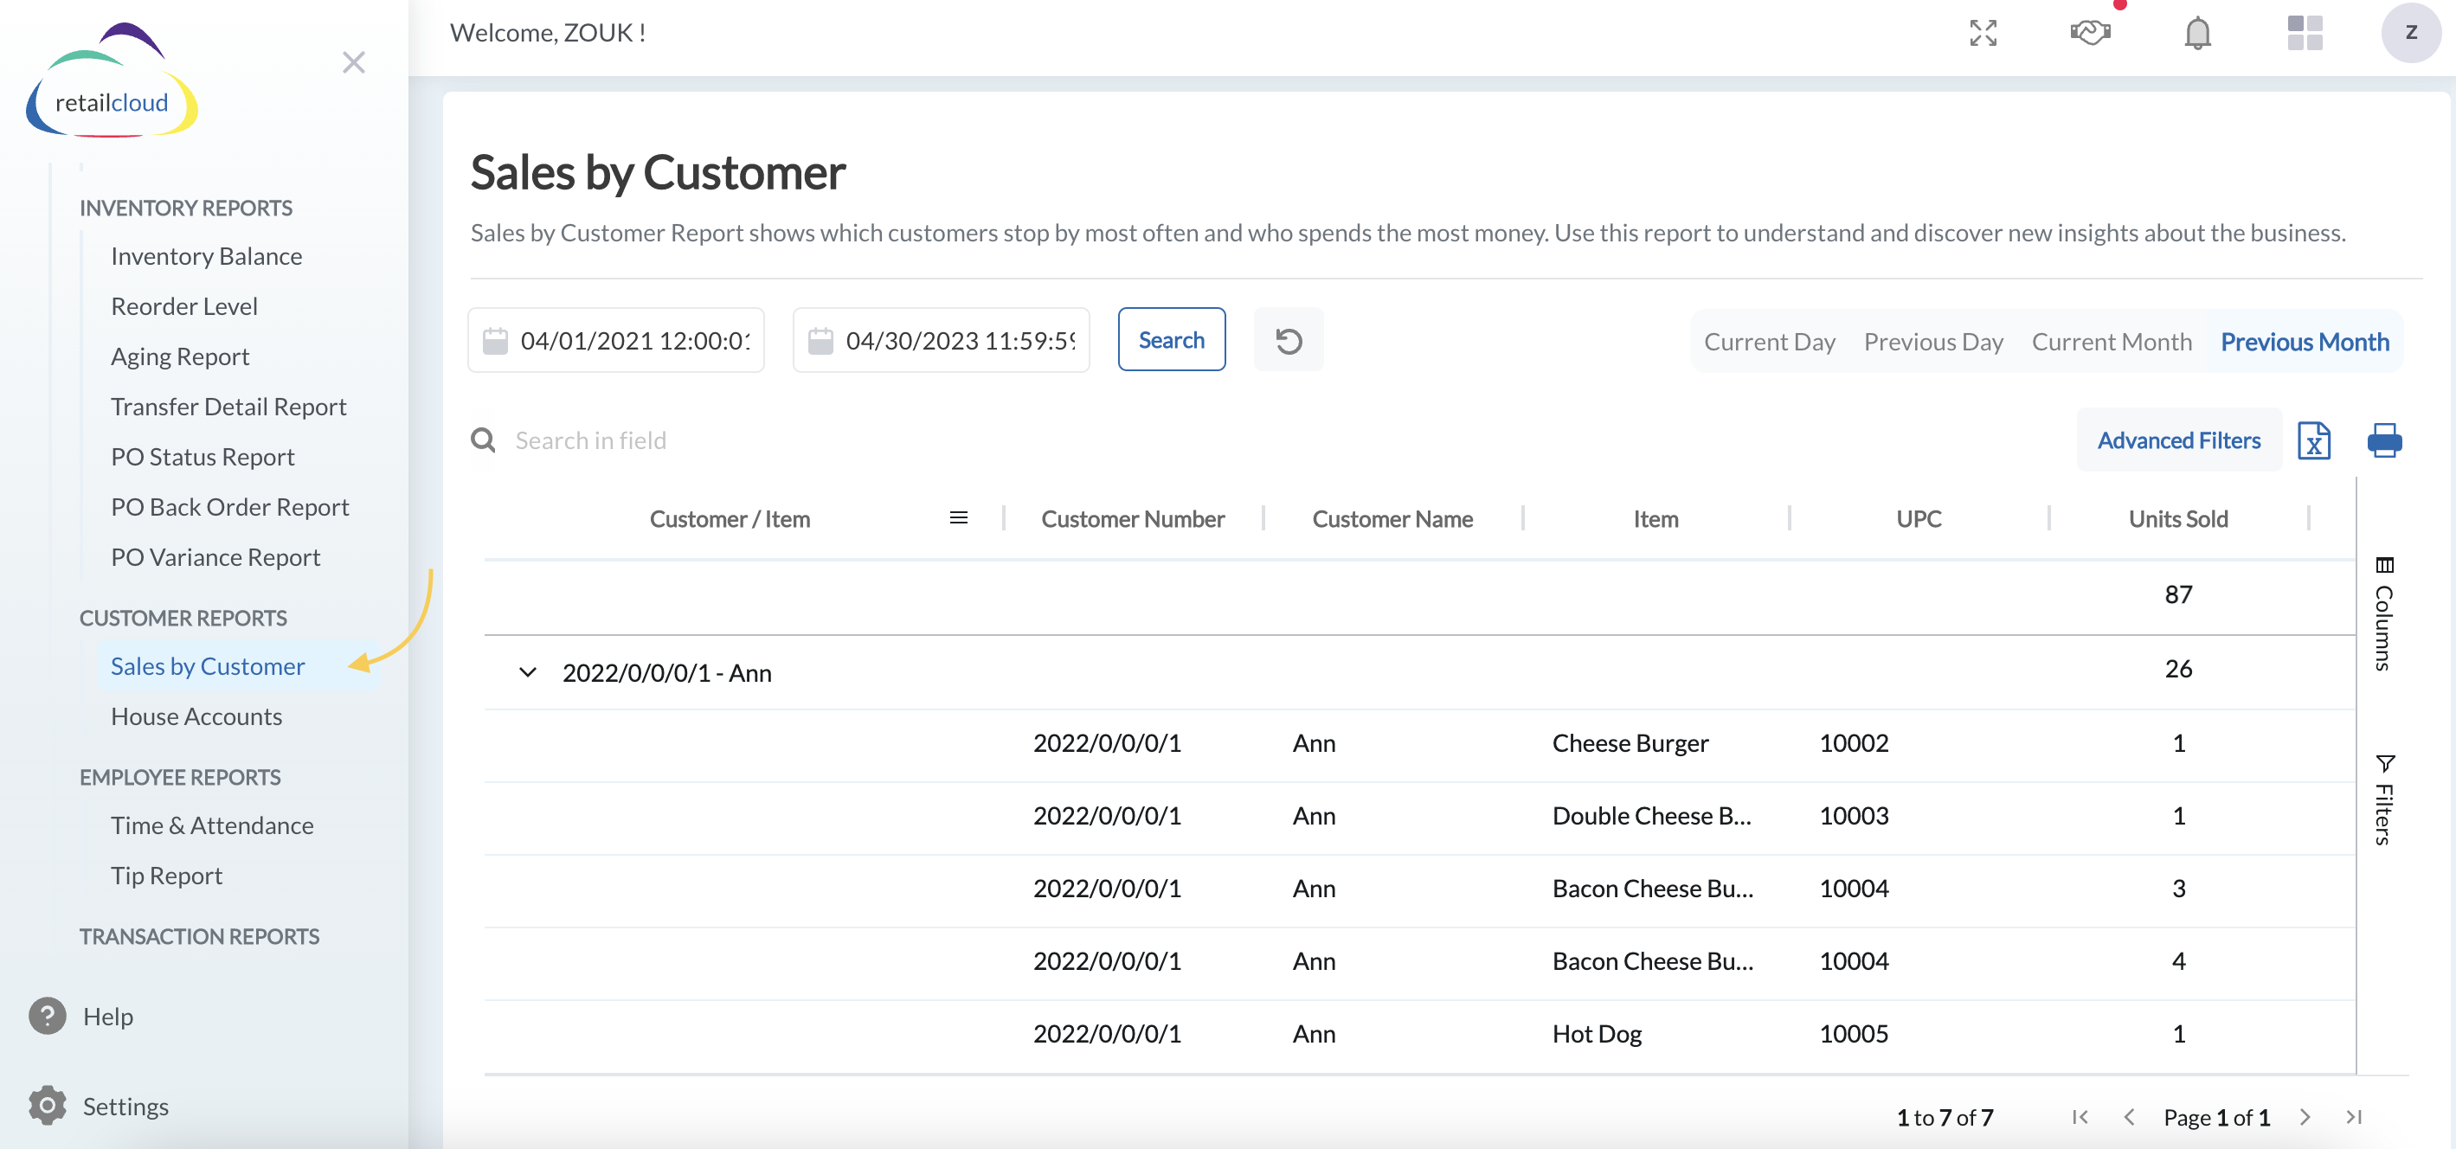Viewport: 2456px width, 1149px height.
Task: Select the Double Cheese B... item cell
Action: (x=1651, y=815)
